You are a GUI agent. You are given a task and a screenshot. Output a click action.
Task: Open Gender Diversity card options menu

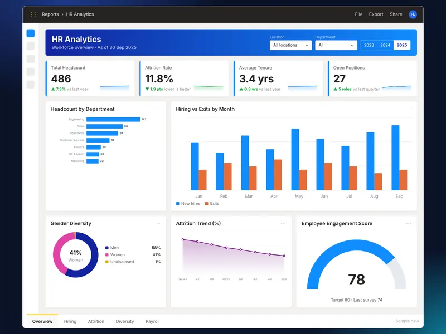158,223
